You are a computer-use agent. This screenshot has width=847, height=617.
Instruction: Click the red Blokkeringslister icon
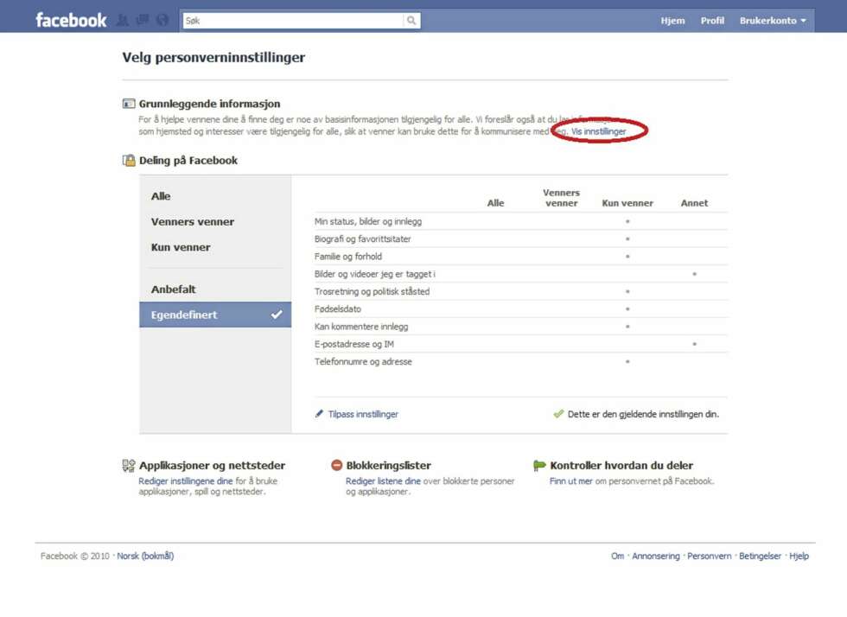click(336, 465)
